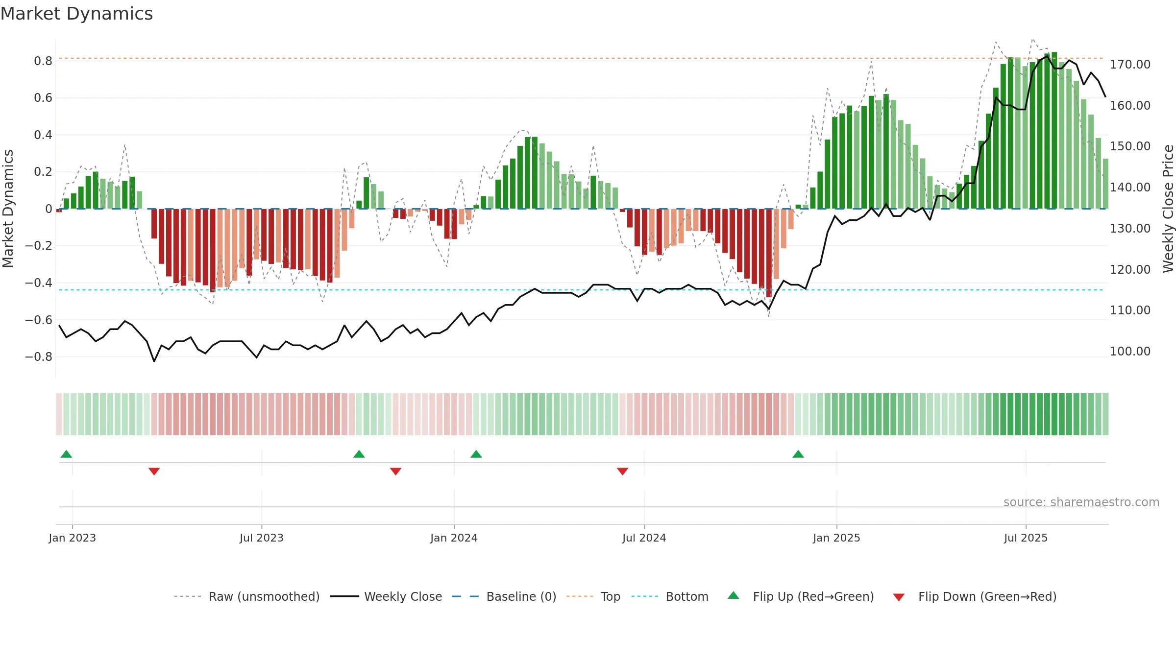The image size is (1176, 661).
Task: Click the Market Dynamics chart title
Action: 77,14
